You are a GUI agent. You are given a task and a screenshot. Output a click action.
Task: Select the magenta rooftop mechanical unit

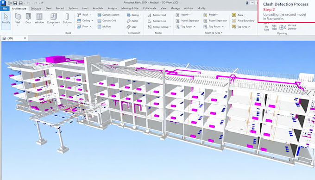click(56, 59)
